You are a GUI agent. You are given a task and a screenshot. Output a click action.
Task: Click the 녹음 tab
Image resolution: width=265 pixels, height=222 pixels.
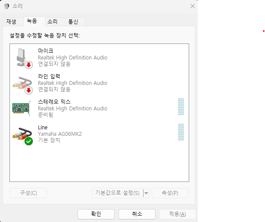pos(31,21)
